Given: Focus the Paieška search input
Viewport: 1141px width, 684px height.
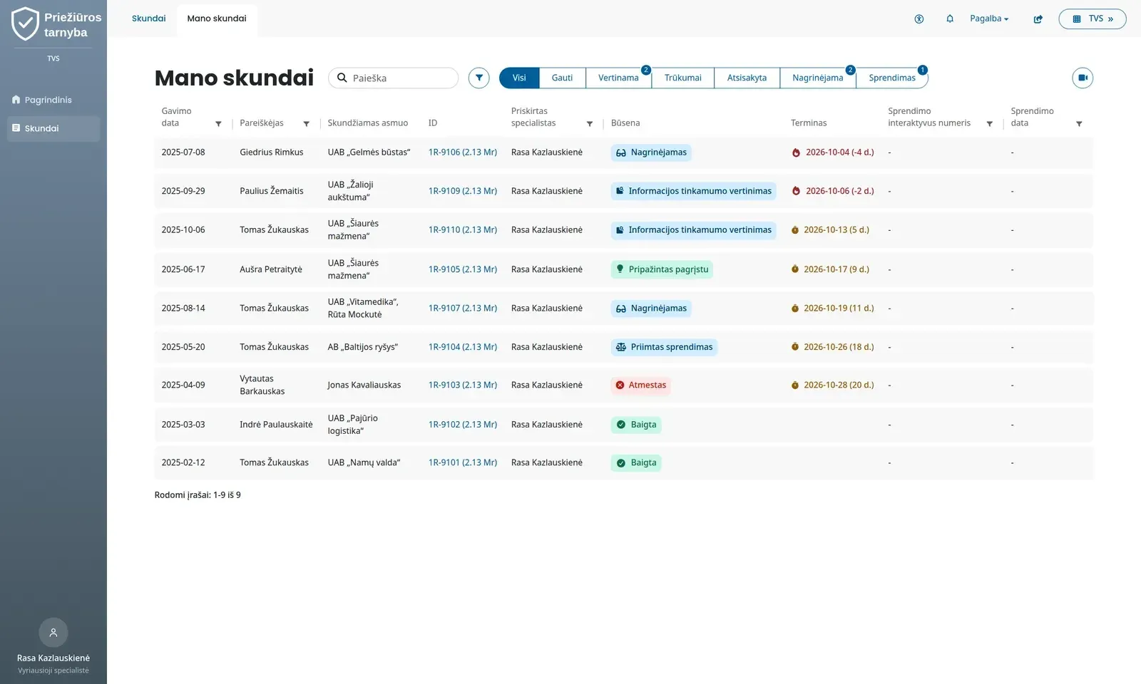Looking at the screenshot, I should (394, 78).
